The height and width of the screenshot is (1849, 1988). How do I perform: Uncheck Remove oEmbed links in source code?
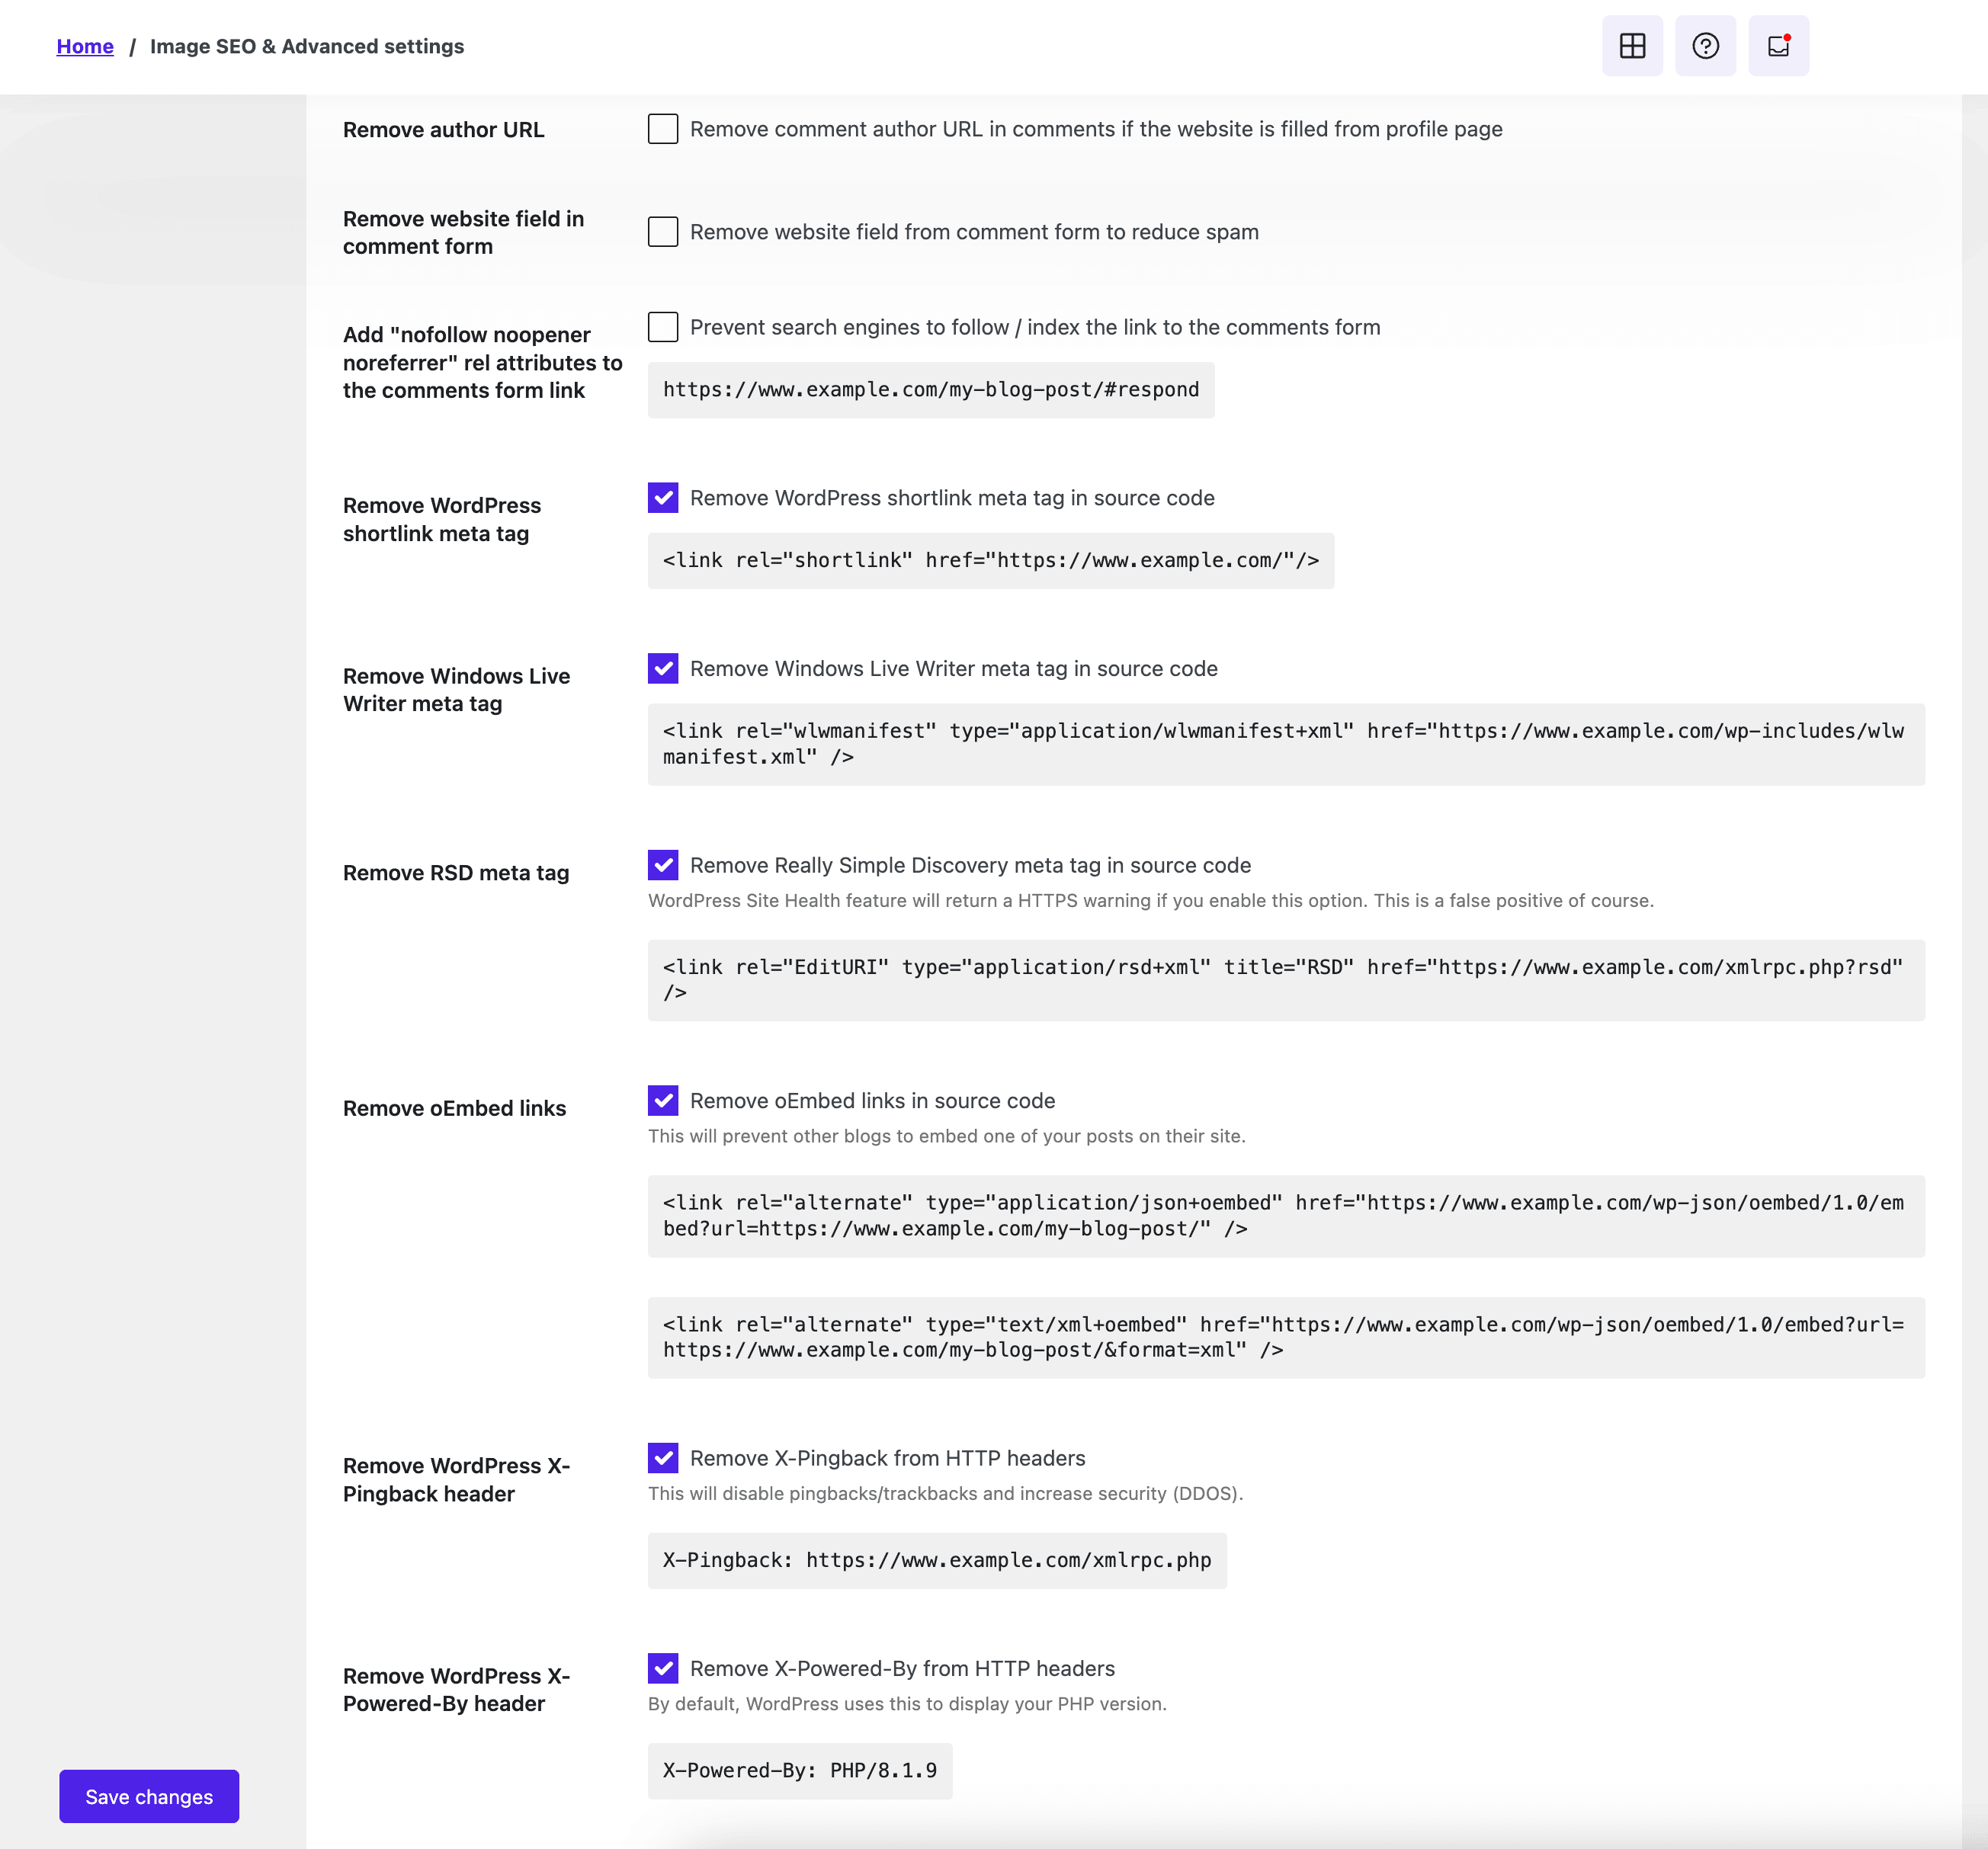pos(663,1101)
